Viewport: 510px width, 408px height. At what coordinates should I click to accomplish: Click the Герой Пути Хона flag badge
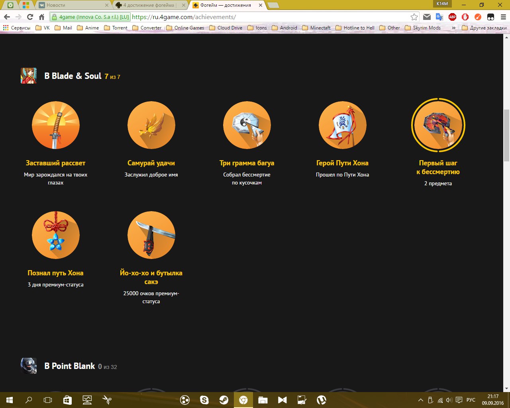[343, 125]
